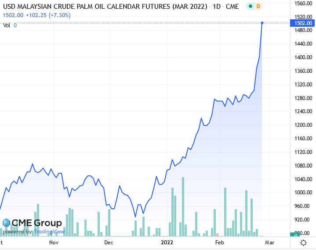Screen dimensions: 316x250
Task: Click the Dec label on time axis
Action: click(x=109, y=242)
